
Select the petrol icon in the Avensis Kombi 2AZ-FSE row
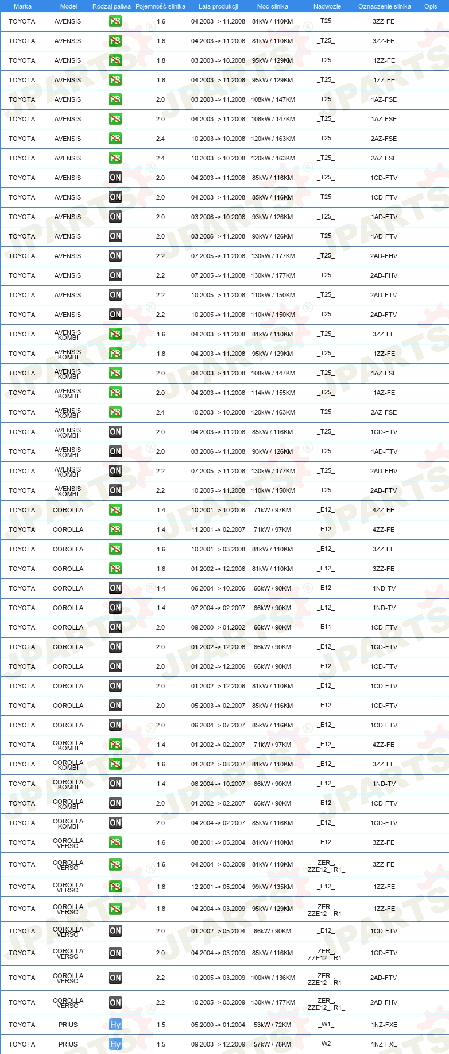[115, 412]
